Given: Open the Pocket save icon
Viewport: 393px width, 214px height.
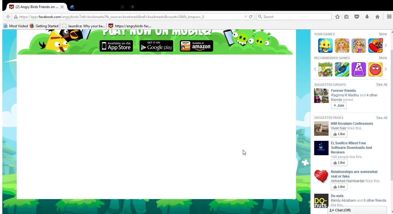Looking at the screenshot, I should pos(357,17).
